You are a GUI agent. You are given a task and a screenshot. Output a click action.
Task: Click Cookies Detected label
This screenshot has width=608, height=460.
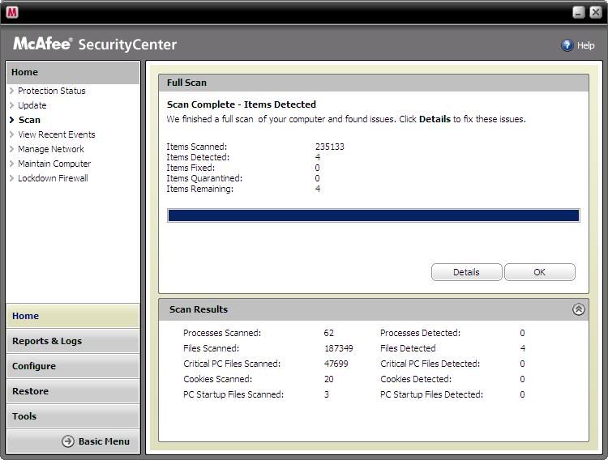(x=416, y=379)
